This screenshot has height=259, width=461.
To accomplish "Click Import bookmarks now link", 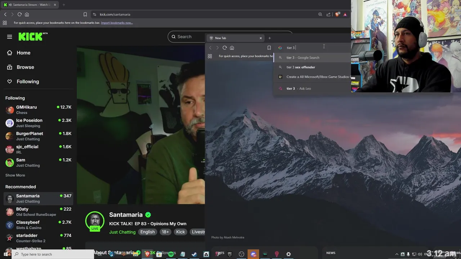I will tap(117, 23).
